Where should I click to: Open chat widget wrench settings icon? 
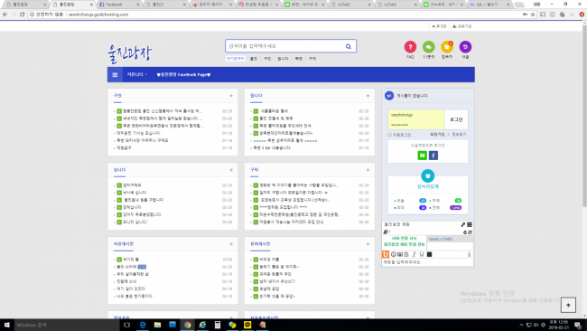[x=463, y=224]
